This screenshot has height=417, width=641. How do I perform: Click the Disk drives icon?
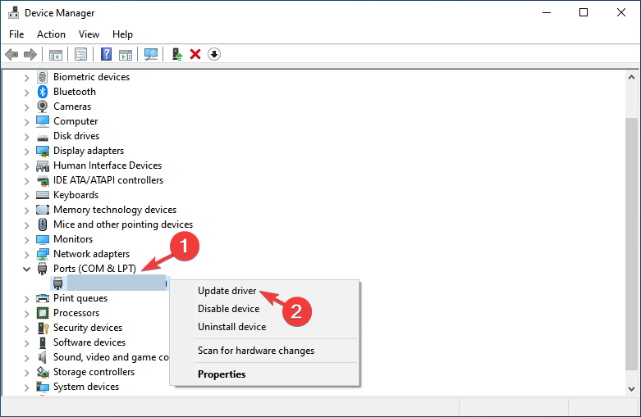click(x=43, y=138)
